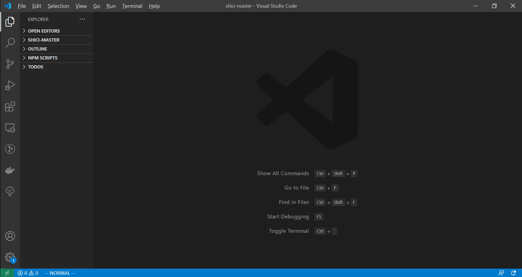Click the VS Code logo in title bar
Viewport: 522px width, 277px height.
(8, 6)
